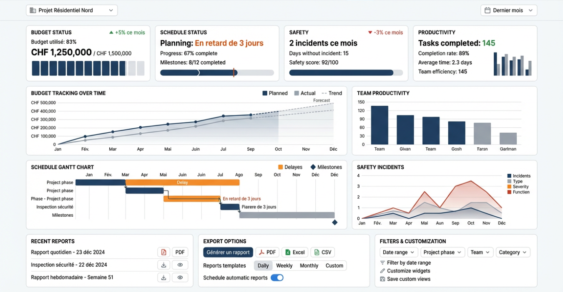Download the Inspection sécurité report
This screenshot has height=292, width=563.
point(163,265)
